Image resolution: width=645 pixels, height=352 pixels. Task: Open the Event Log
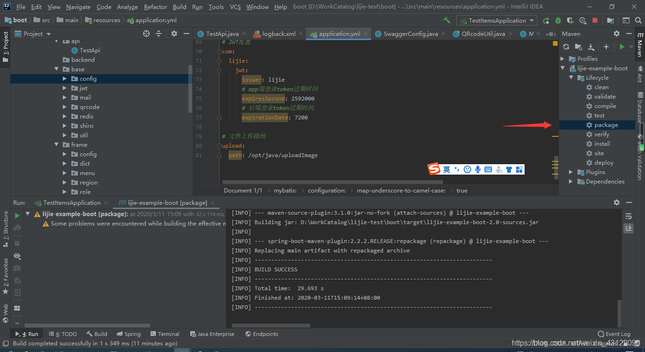pyautogui.click(x=614, y=334)
